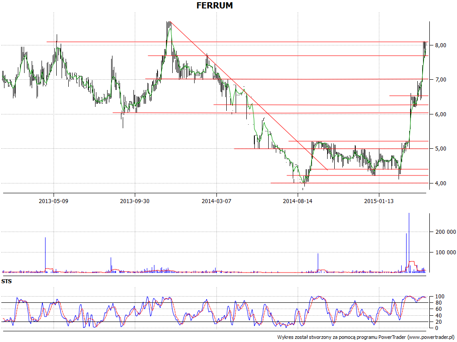457x342 pixels.
Task: Click the red descending trend line
Action: 249,96
